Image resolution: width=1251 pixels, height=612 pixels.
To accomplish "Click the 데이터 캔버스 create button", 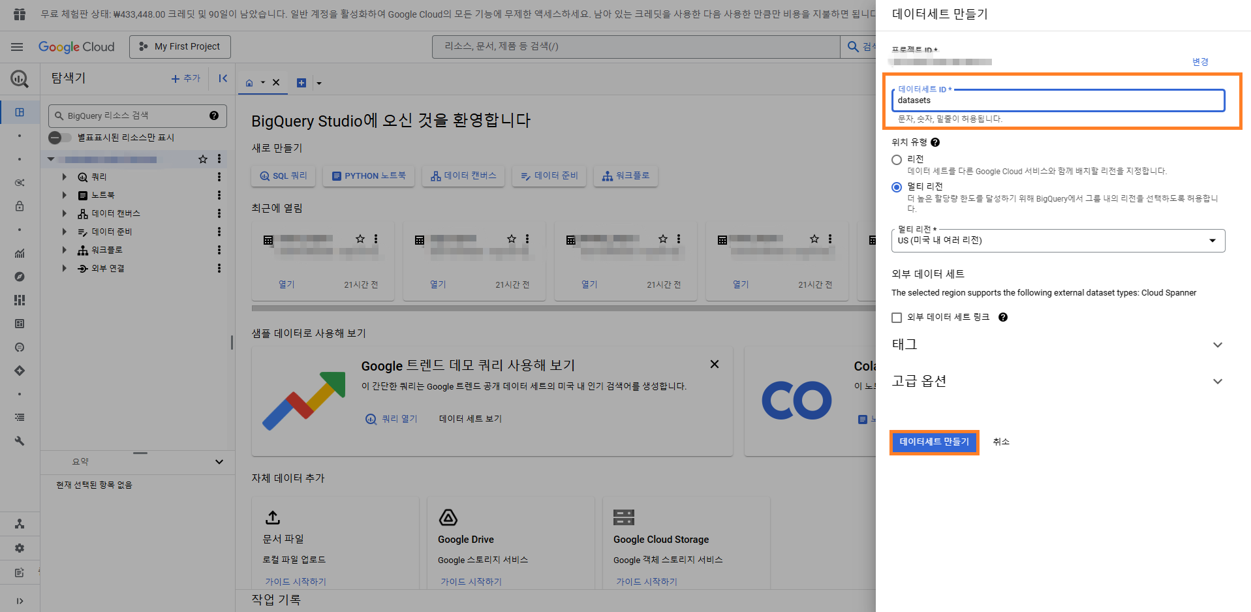I will (463, 176).
